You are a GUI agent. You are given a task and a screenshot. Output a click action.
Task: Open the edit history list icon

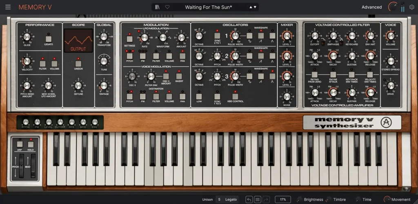coord(257,200)
